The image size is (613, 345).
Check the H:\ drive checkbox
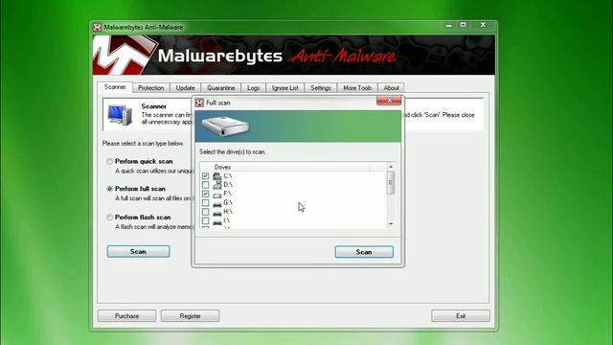205,212
